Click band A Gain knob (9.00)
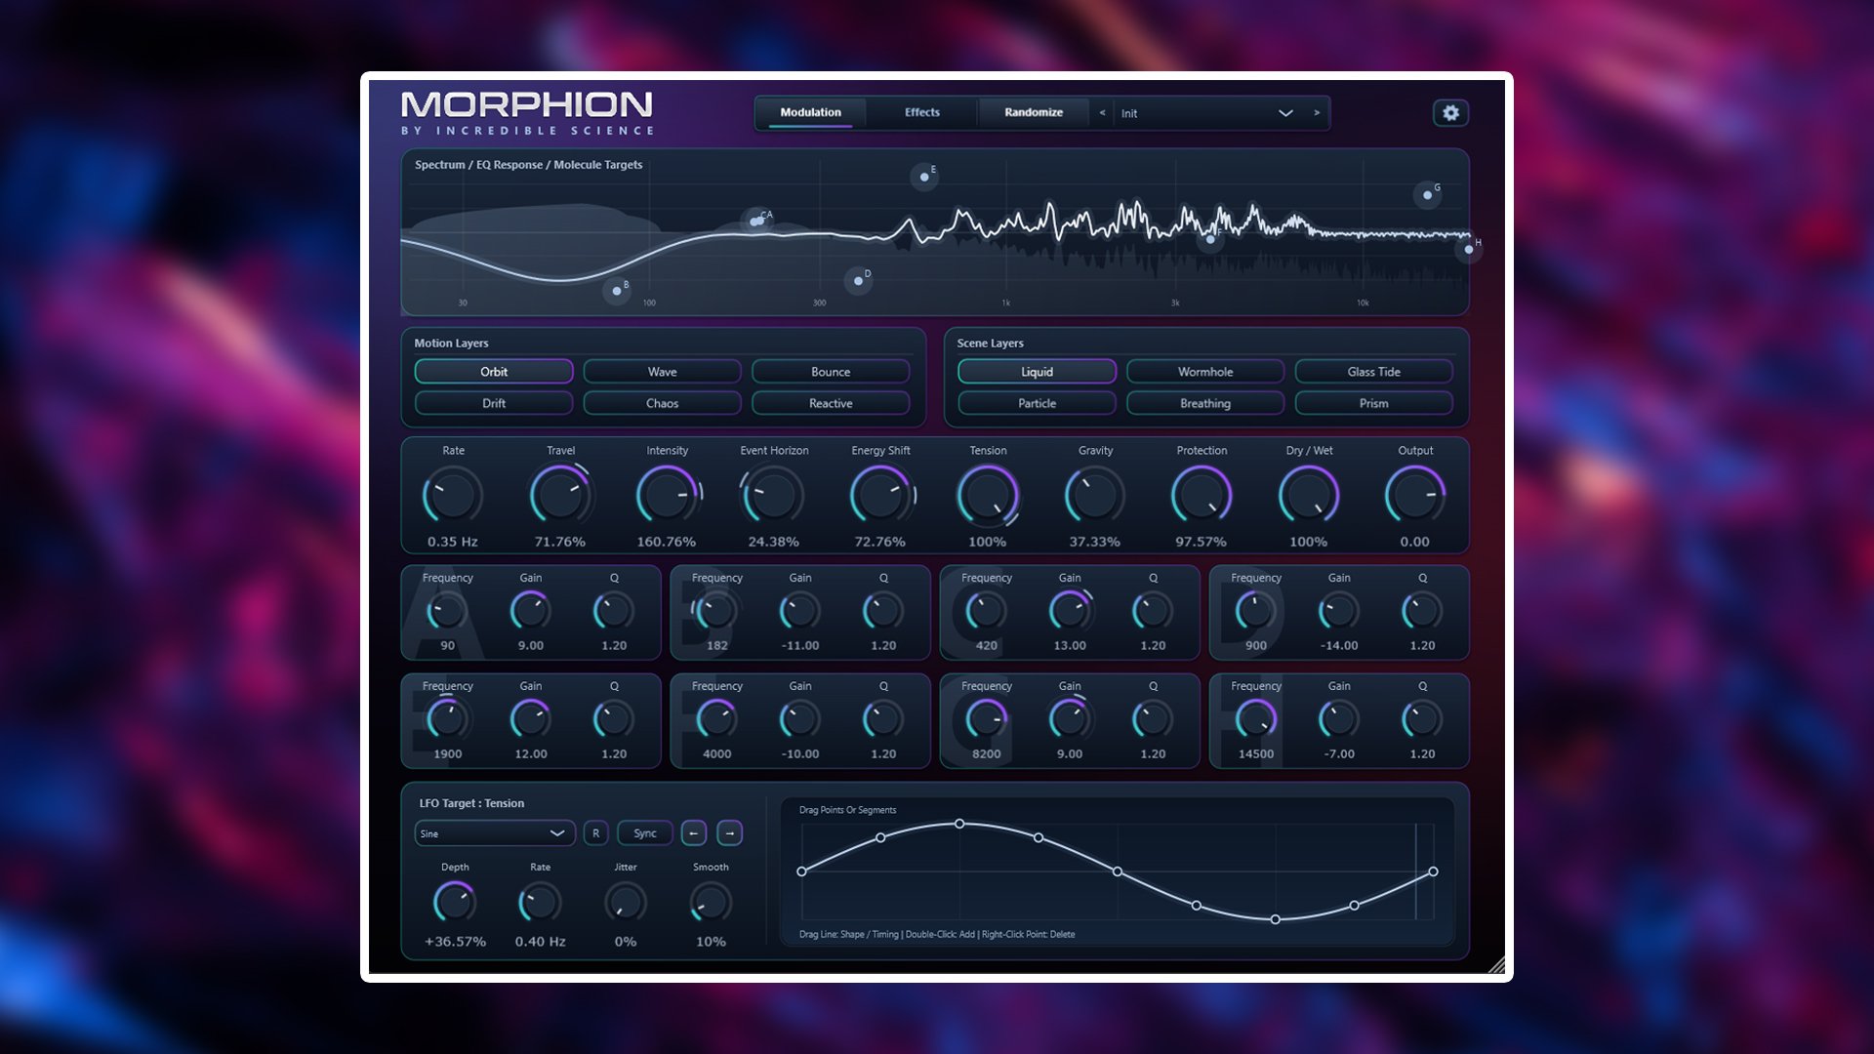 tap(531, 612)
